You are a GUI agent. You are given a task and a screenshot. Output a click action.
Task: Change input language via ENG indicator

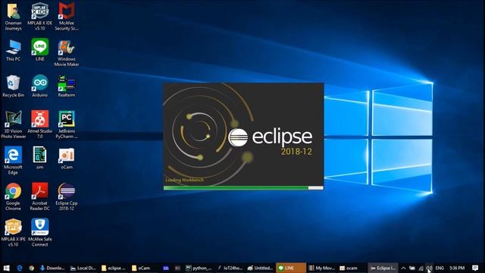pos(440,268)
